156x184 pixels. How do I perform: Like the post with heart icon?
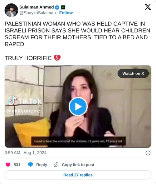click(8, 165)
